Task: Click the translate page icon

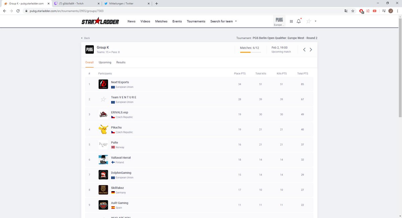Action: tap(346, 11)
